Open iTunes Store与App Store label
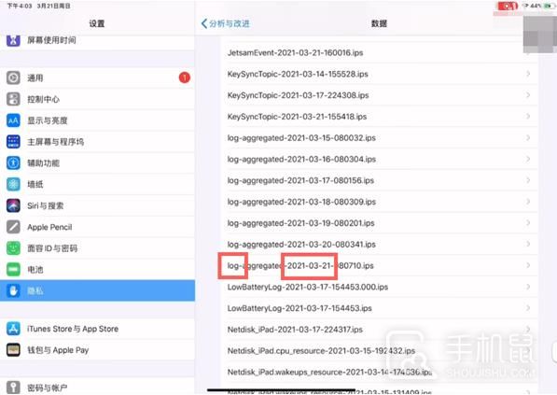557x395 pixels. pyautogui.click(x=73, y=329)
